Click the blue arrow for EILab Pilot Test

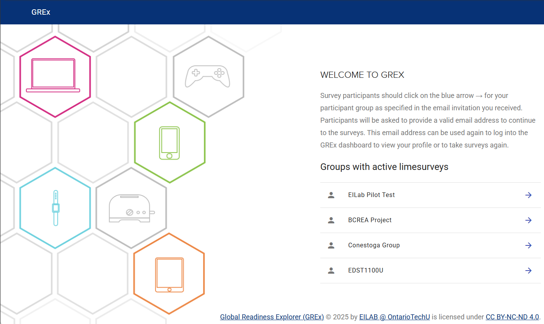click(x=528, y=195)
